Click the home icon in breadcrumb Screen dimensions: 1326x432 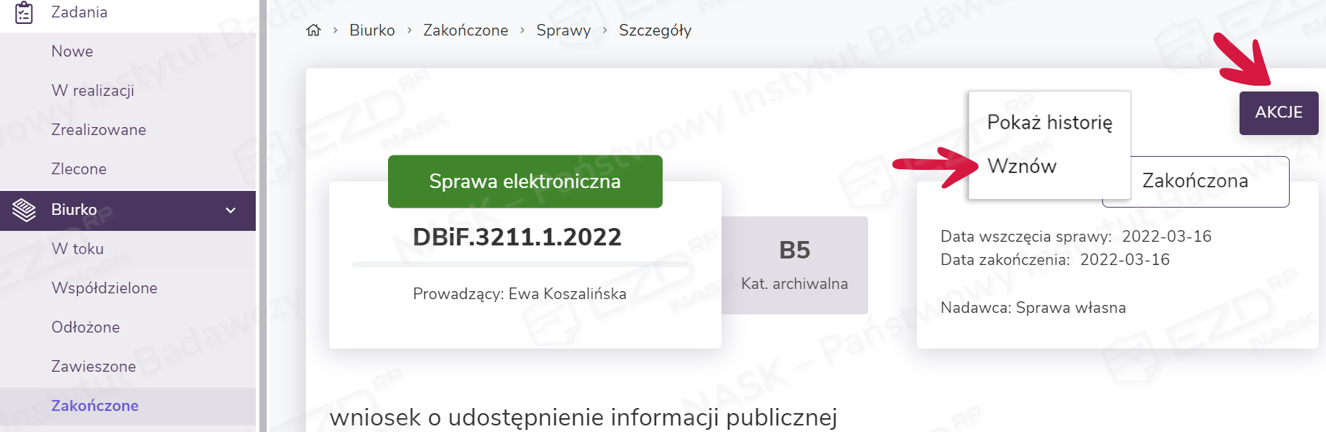tap(313, 30)
